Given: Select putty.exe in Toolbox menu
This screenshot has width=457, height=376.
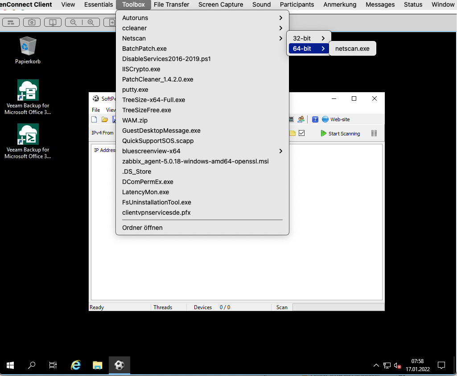Looking at the screenshot, I should coord(202,90).
